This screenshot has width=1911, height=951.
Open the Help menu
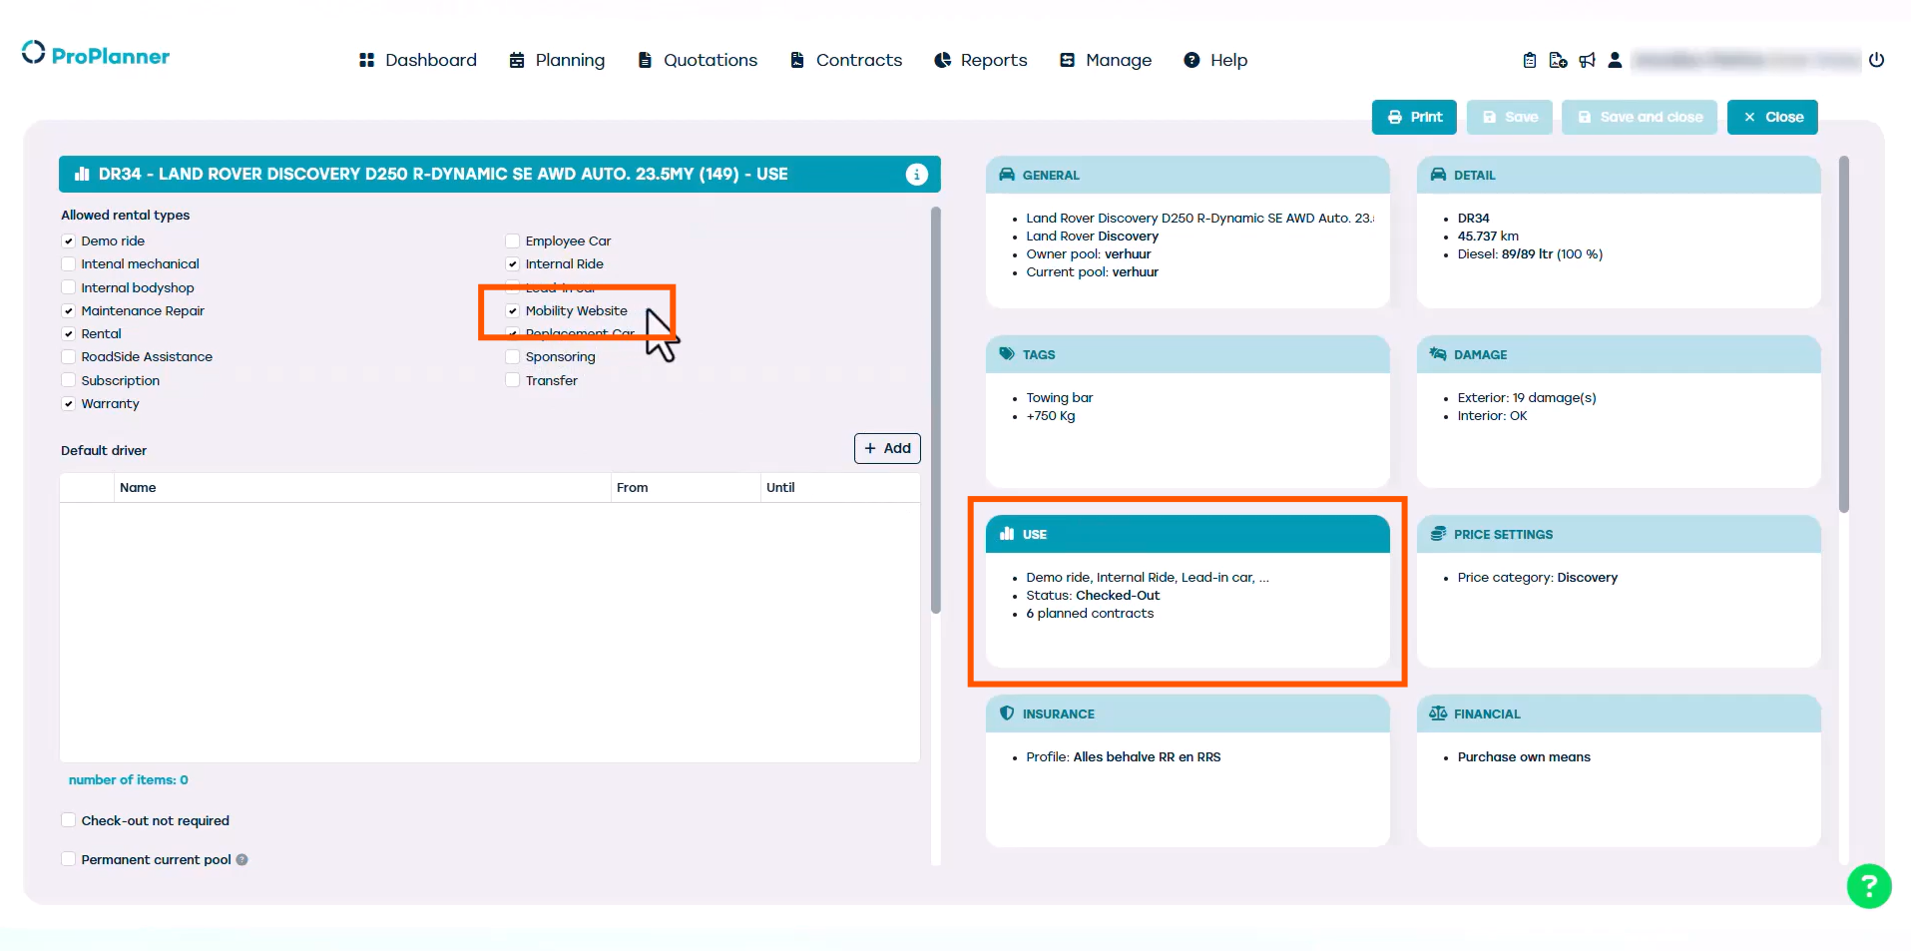1215,60
